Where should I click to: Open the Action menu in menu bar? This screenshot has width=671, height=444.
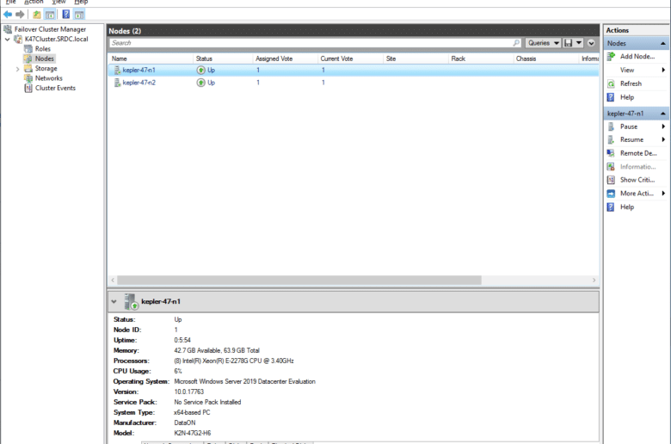[34, 2]
